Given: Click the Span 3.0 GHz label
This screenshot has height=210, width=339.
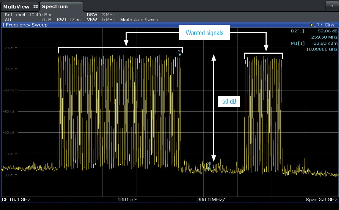Looking at the screenshot, I should pos(321,199).
